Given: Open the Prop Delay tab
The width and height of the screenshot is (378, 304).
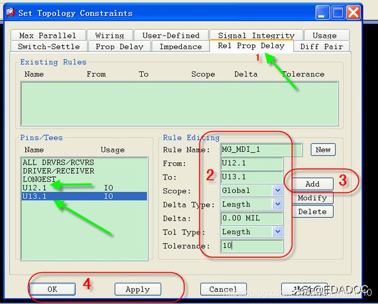Looking at the screenshot, I should [x=119, y=46].
